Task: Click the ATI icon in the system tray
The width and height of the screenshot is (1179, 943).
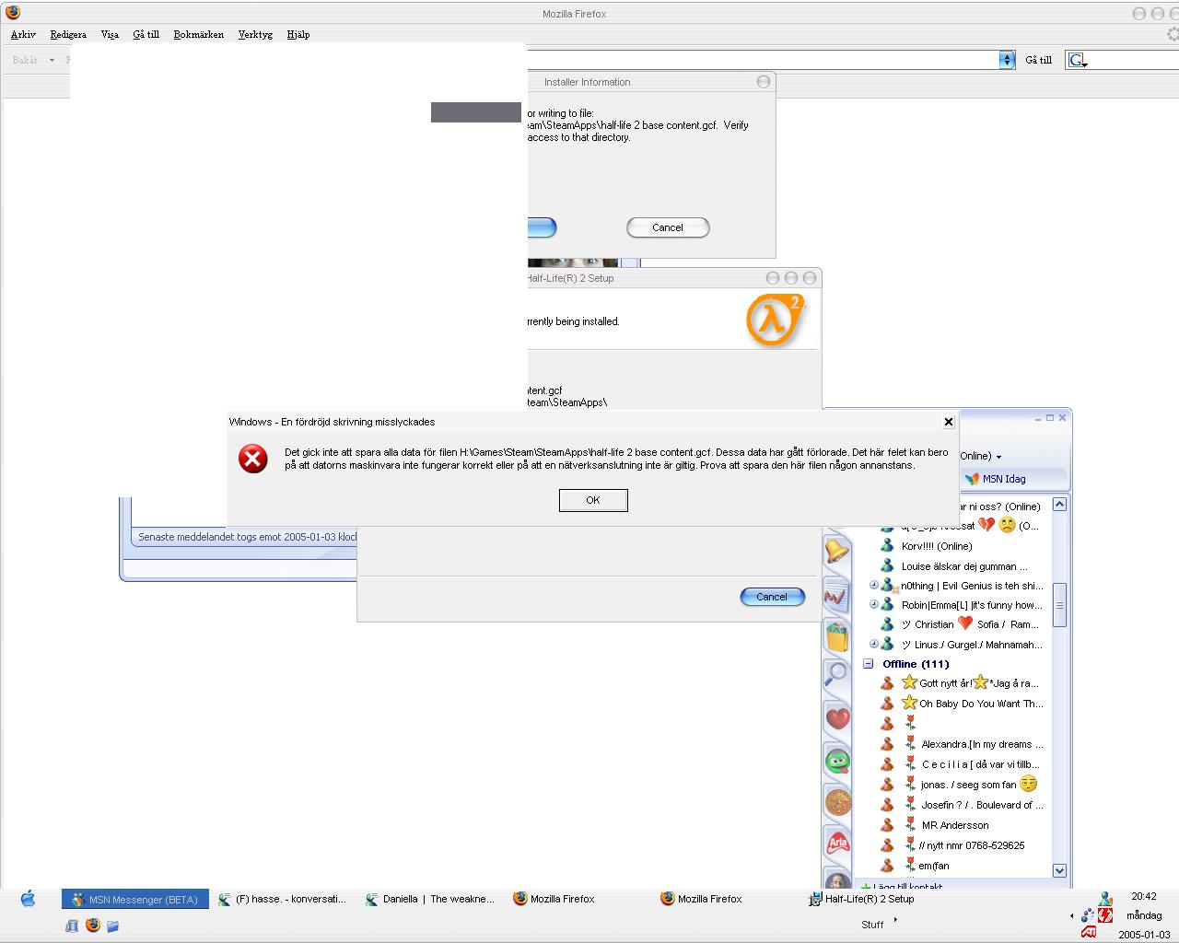Action: pos(1089,933)
